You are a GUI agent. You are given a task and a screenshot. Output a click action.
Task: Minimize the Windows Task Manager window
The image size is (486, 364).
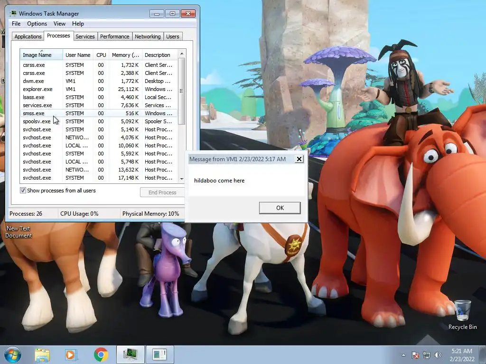(x=157, y=14)
